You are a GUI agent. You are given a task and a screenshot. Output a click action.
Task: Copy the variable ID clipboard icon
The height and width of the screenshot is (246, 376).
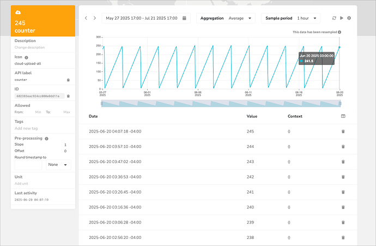coord(68,96)
